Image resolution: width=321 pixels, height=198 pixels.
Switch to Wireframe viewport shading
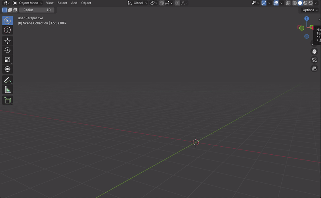[x=295, y=3]
